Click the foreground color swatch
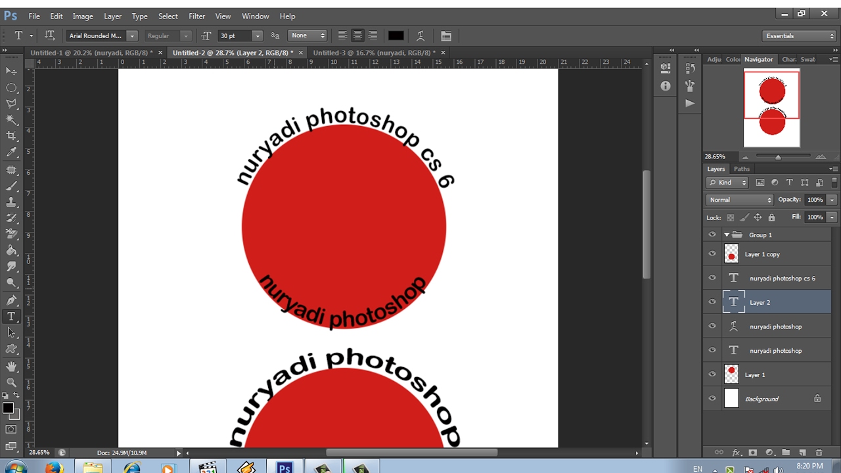 (8, 408)
